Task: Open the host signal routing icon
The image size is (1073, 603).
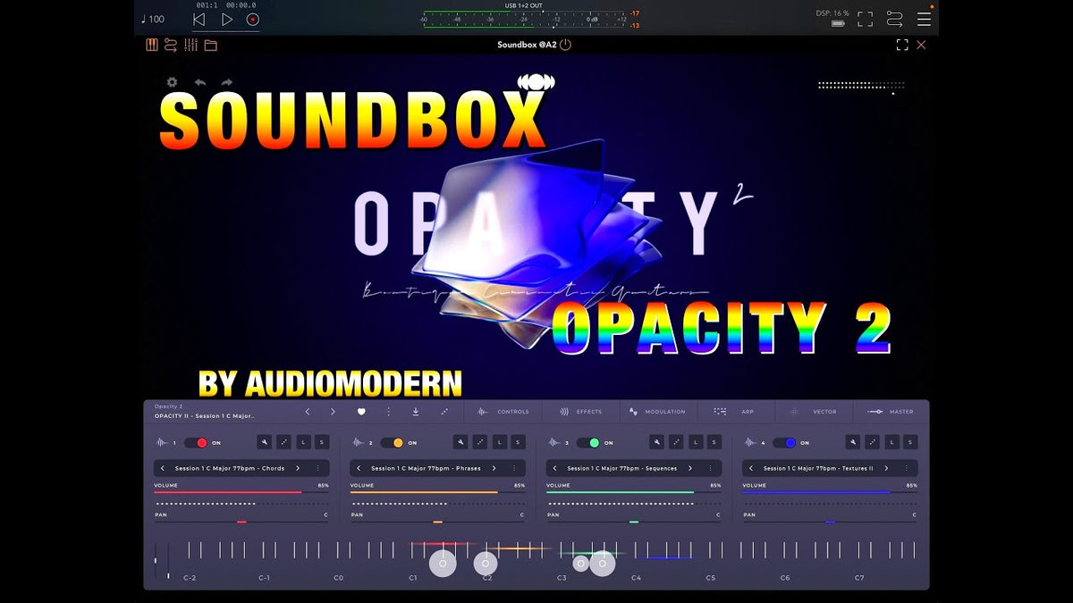Action: click(894, 19)
